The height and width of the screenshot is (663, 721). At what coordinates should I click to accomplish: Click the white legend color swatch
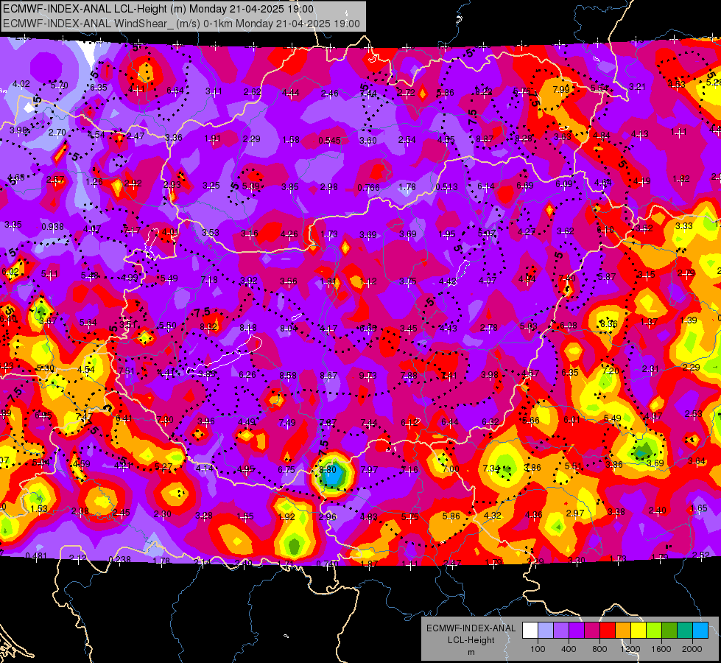click(x=530, y=631)
